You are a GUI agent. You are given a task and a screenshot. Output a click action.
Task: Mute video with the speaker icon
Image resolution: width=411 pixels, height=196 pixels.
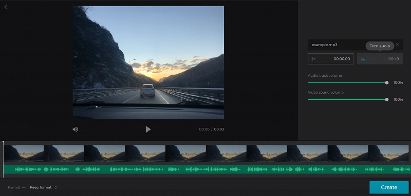coord(75,129)
